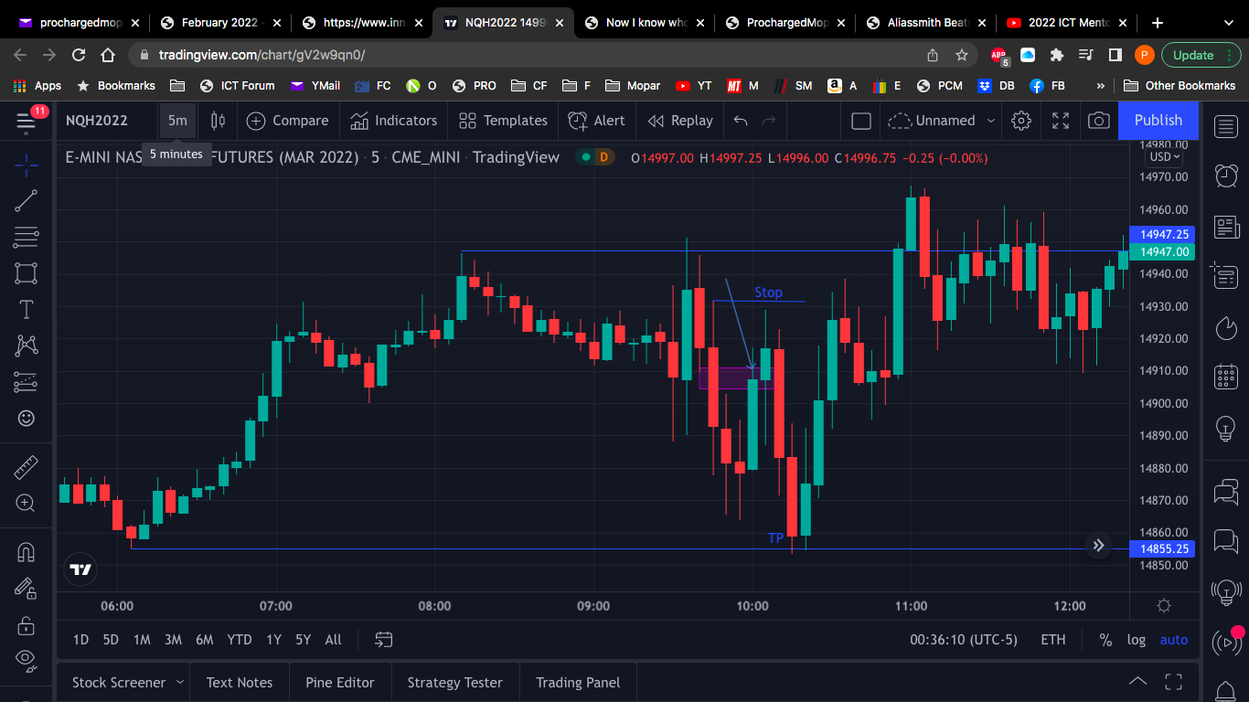This screenshot has width=1249, height=702.
Task: Open the timezone menu at 00:36:10 (UTC-5)
Action: tap(964, 640)
